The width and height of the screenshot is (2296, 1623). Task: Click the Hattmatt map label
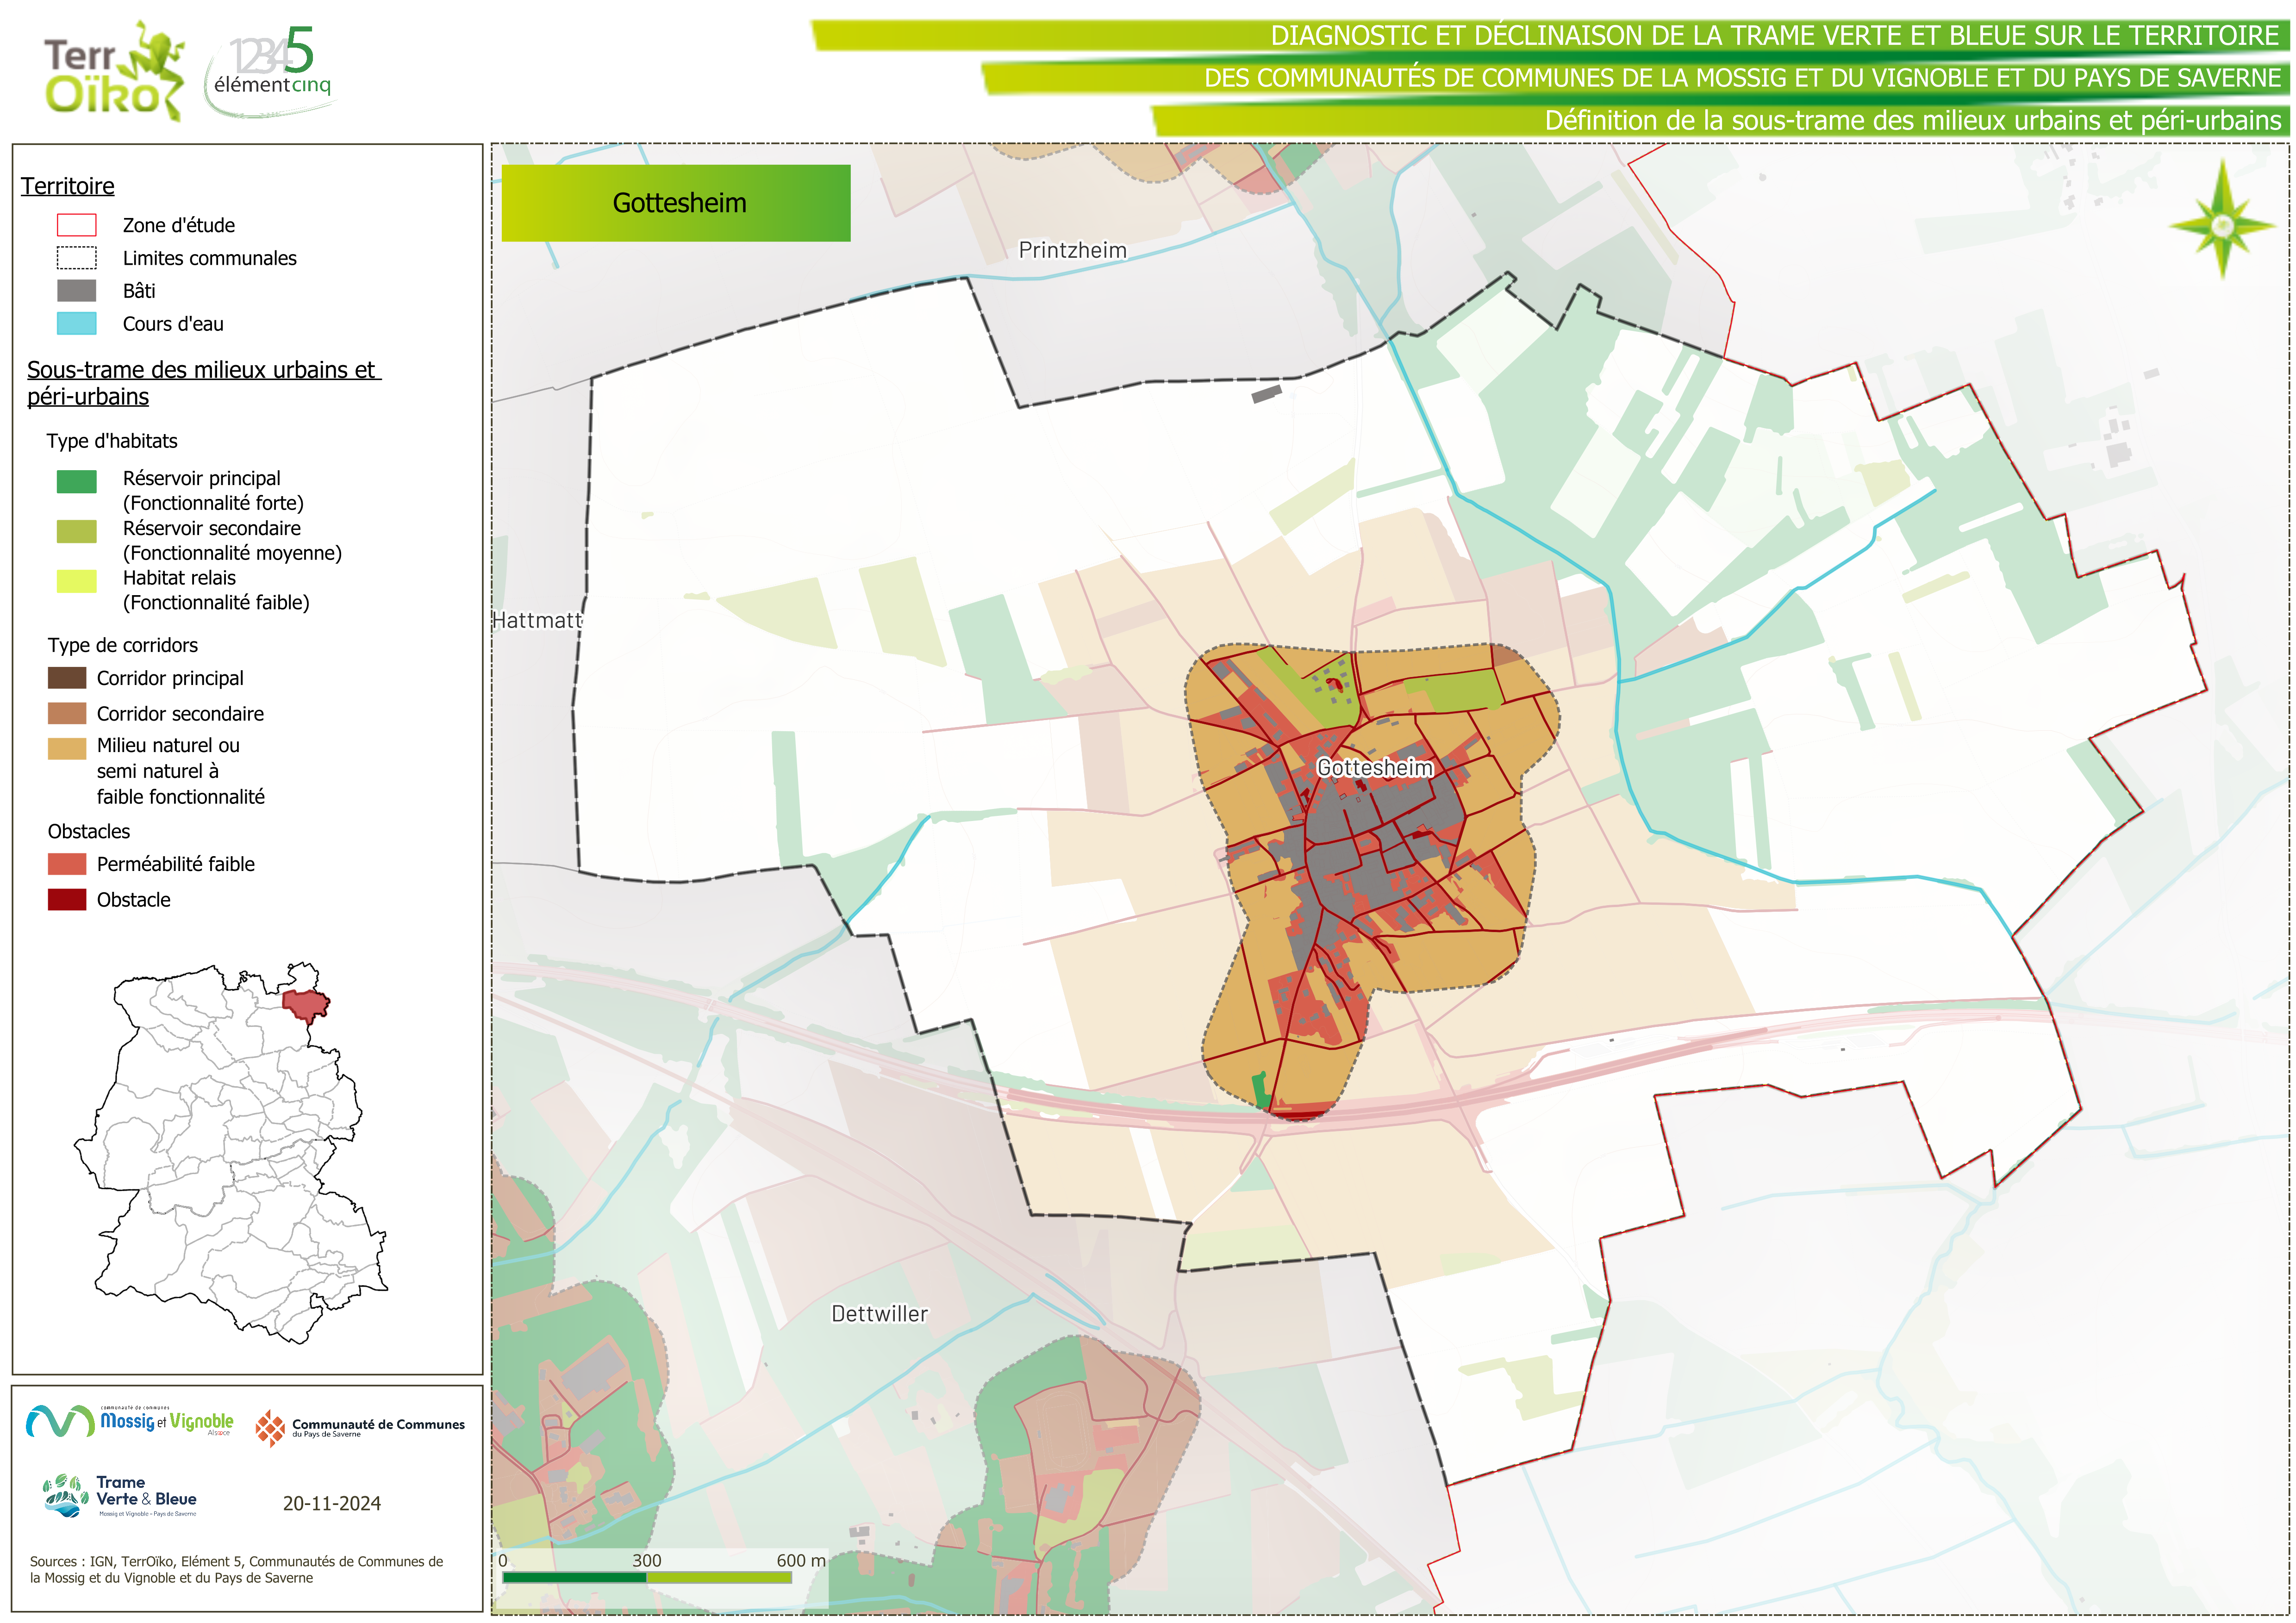pos(537,620)
